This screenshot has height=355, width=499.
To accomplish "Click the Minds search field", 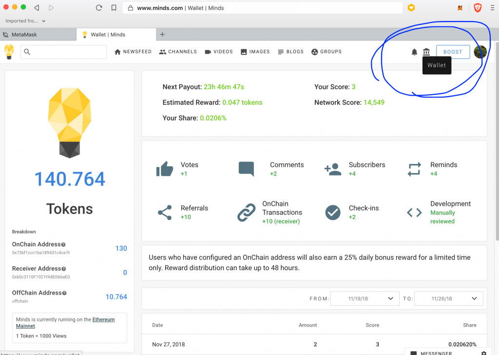I will pyautogui.click(x=63, y=52).
